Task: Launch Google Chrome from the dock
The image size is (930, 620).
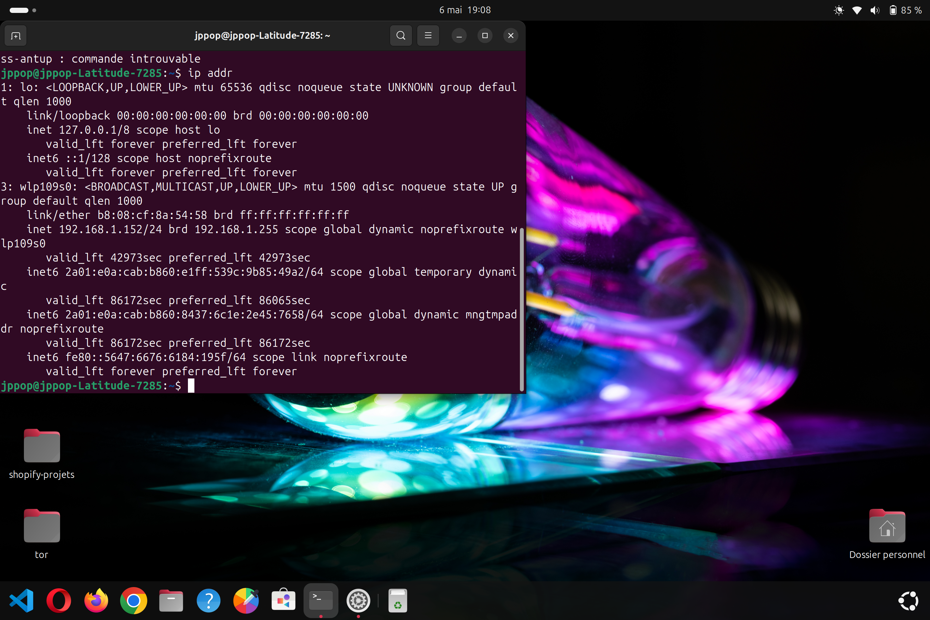Action: [134, 601]
